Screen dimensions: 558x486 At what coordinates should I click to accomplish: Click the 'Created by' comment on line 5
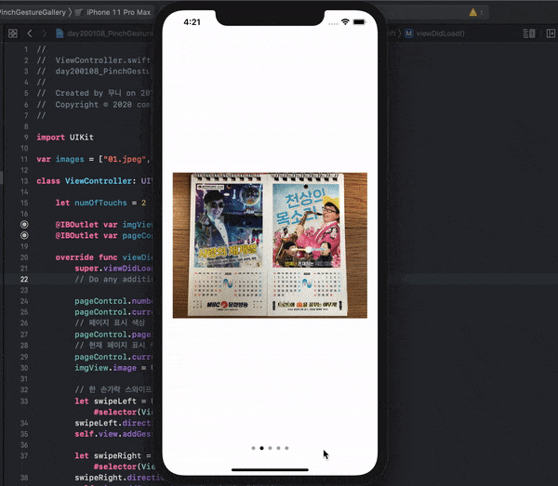(x=79, y=93)
